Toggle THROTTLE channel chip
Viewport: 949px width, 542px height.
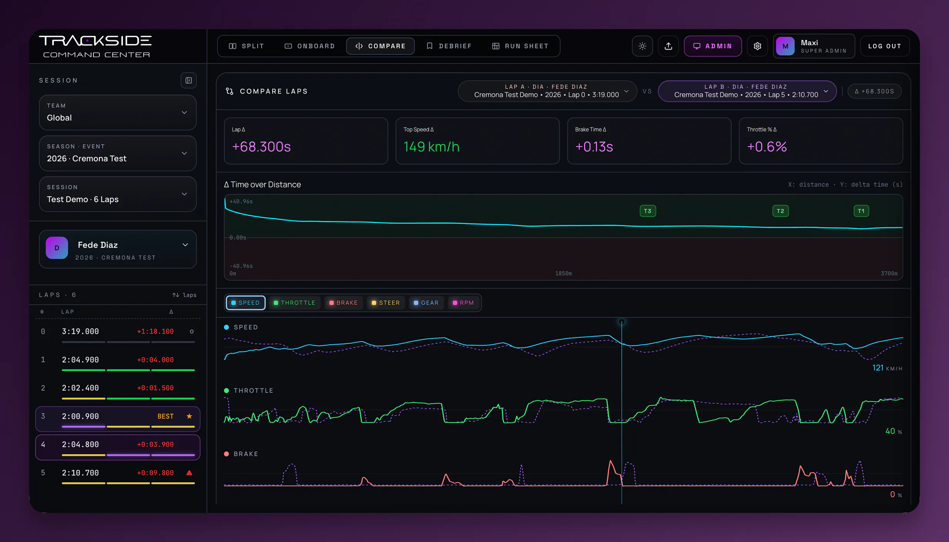click(x=294, y=303)
